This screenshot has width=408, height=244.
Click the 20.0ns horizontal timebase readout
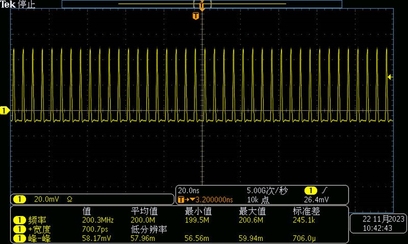click(x=189, y=191)
